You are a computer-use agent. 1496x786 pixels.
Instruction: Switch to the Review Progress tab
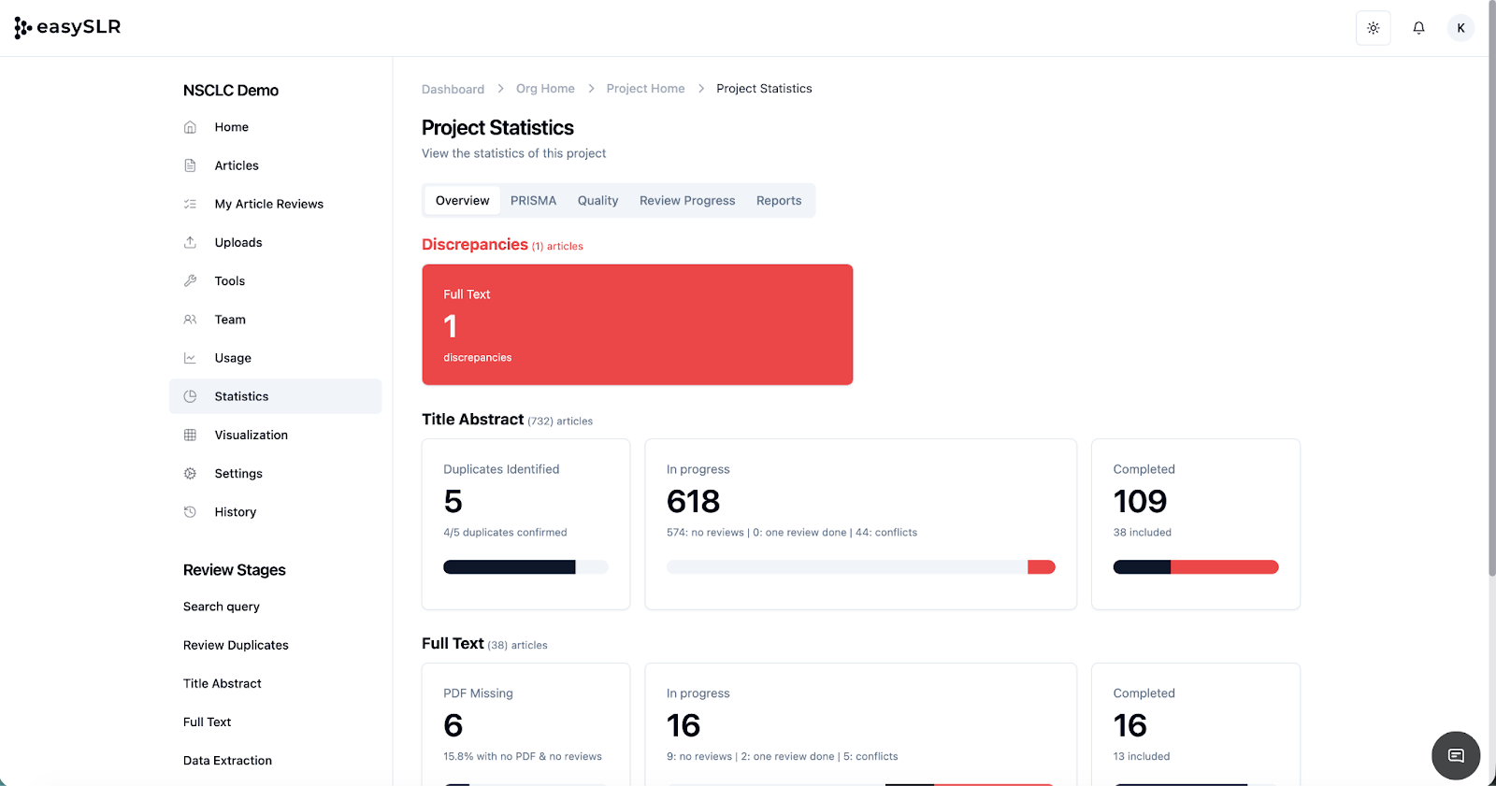pos(687,201)
